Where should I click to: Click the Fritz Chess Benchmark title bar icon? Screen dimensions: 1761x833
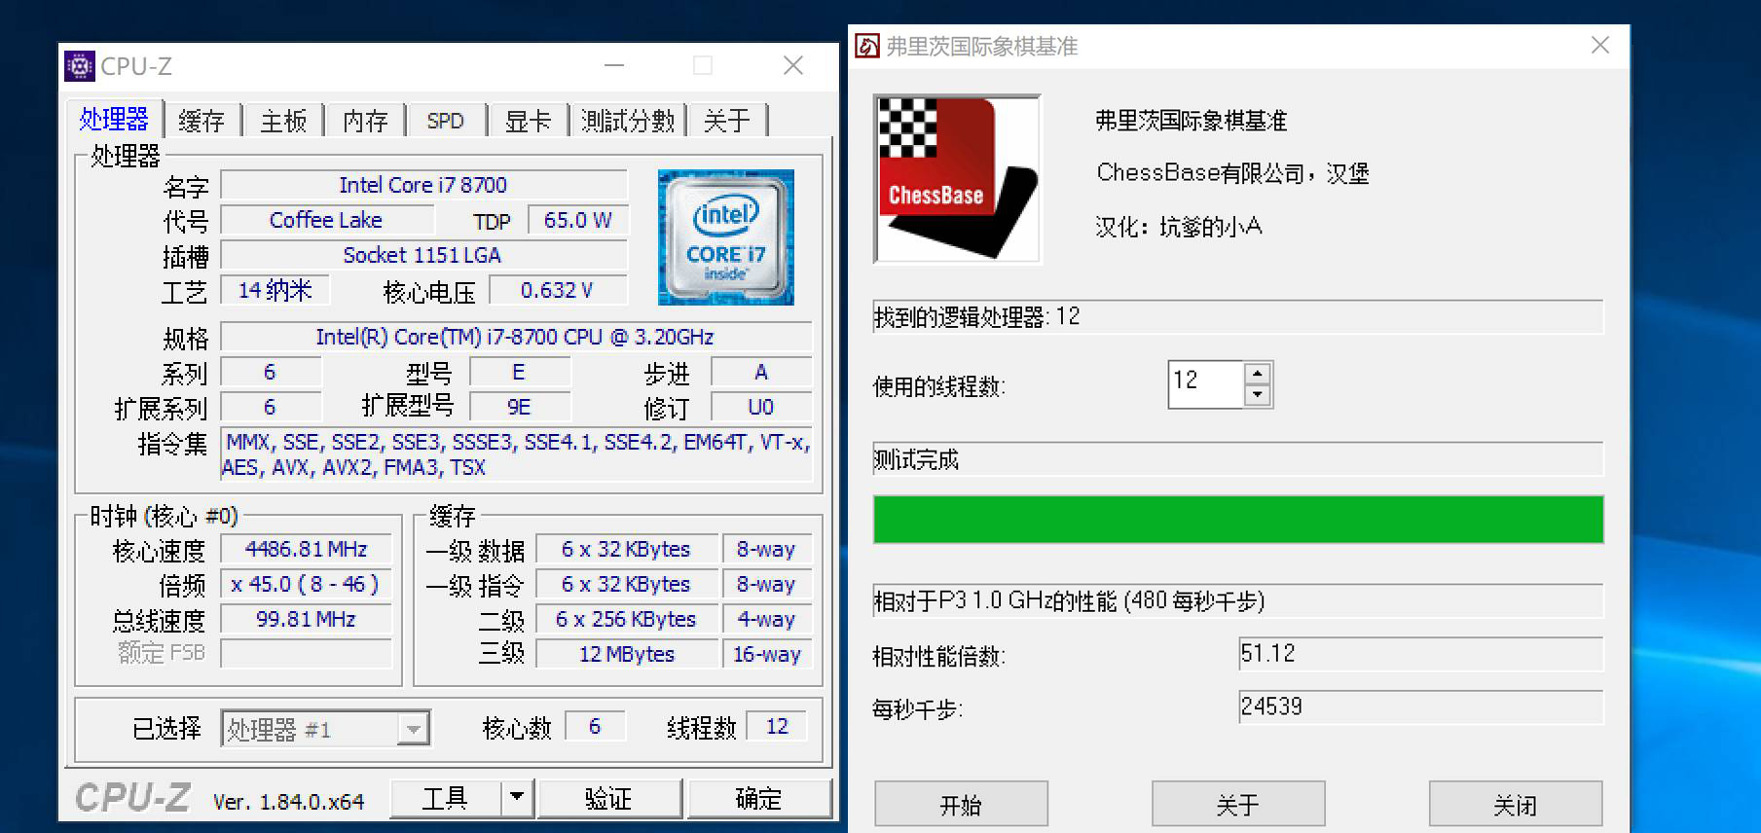(867, 46)
